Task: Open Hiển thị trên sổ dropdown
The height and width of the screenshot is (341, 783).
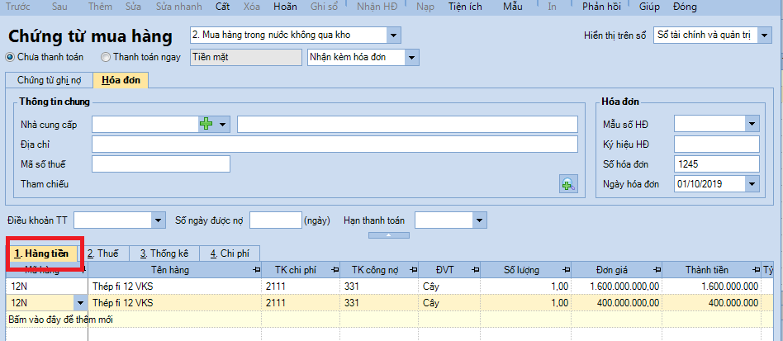Action: pos(765,36)
